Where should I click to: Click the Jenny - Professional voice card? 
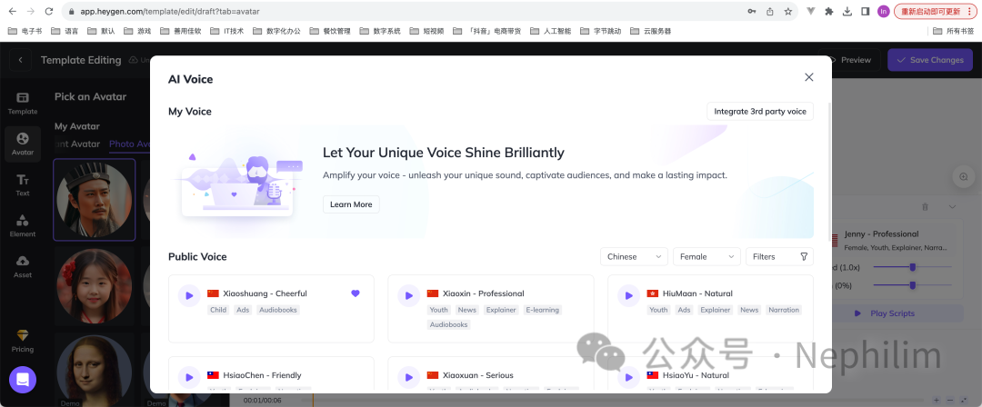pyautogui.click(x=897, y=241)
